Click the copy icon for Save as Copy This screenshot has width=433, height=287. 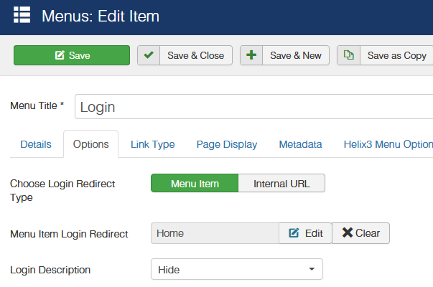[348, 55]
